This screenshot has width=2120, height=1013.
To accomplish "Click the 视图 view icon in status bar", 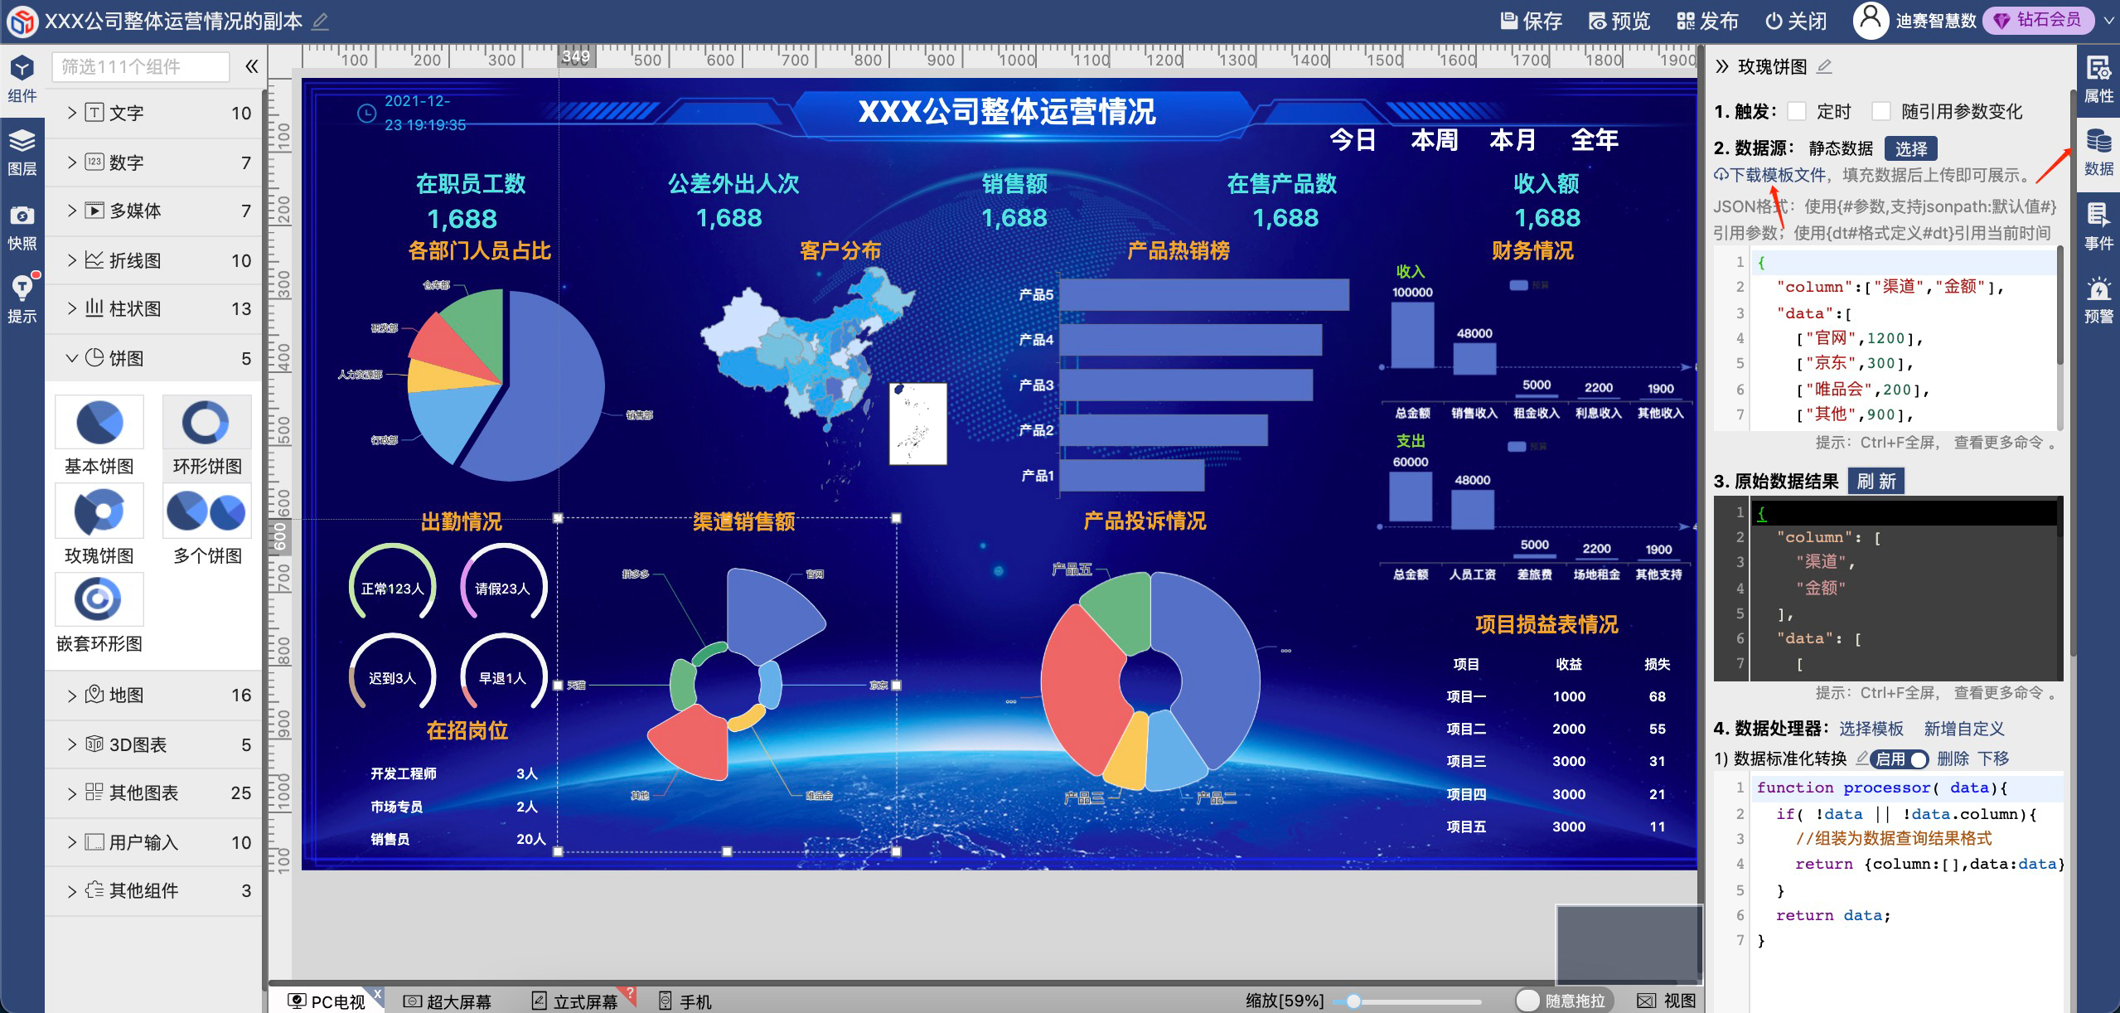I will 1646,1001.
